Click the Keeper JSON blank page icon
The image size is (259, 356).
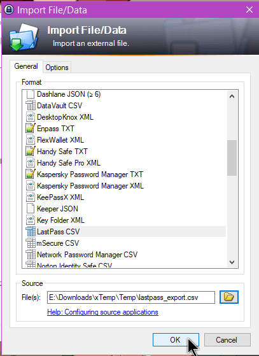31,209
